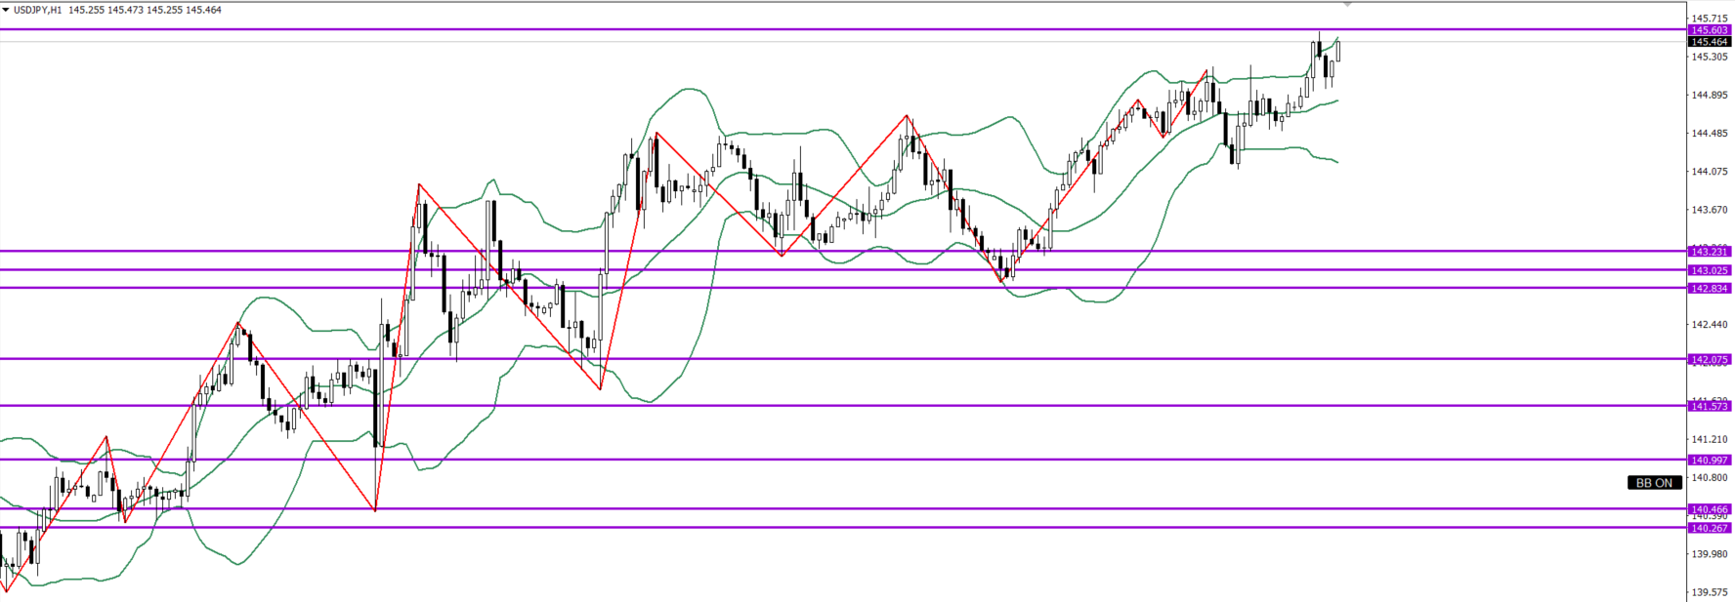The image size is (1735, 602).
Task: Click the 144.075 value on price axis
Action: (x=1710, y=172)
